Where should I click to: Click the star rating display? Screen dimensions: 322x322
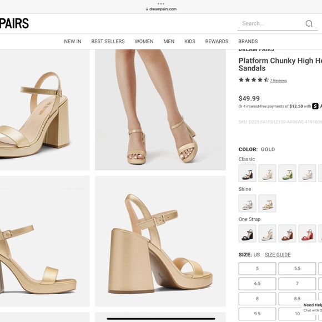click(254, 80)
